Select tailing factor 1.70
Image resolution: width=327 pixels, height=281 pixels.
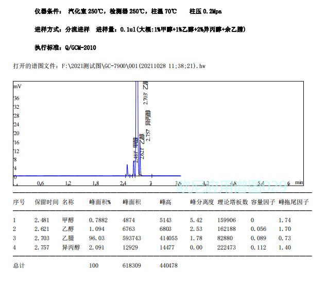point(285,229)
